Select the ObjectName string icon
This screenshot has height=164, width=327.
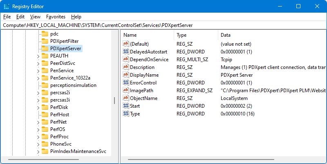[126, 98]
